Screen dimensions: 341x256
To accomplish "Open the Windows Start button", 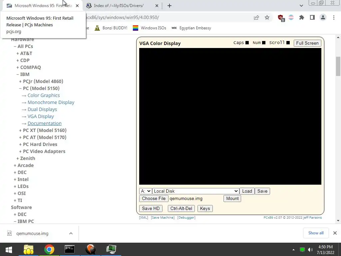I will [x=9, y=249].
